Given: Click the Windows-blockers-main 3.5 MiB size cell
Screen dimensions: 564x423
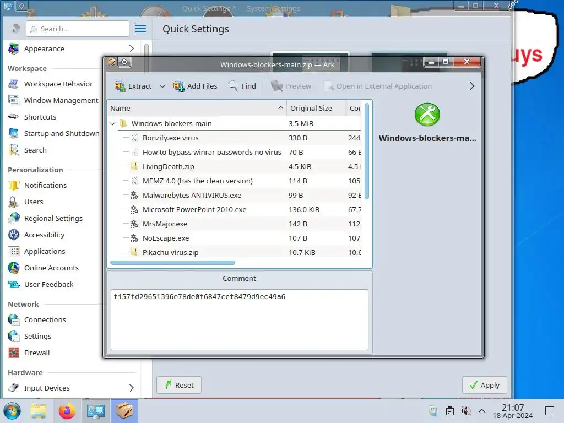Looking at the screenshot, I should click(301, 124).
